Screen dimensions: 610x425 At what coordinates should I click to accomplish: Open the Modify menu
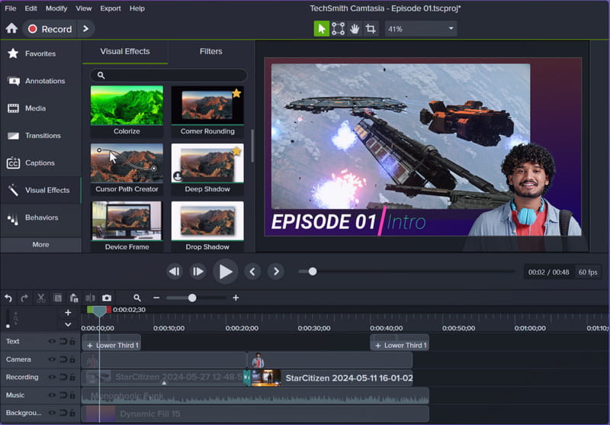(56, 8)
